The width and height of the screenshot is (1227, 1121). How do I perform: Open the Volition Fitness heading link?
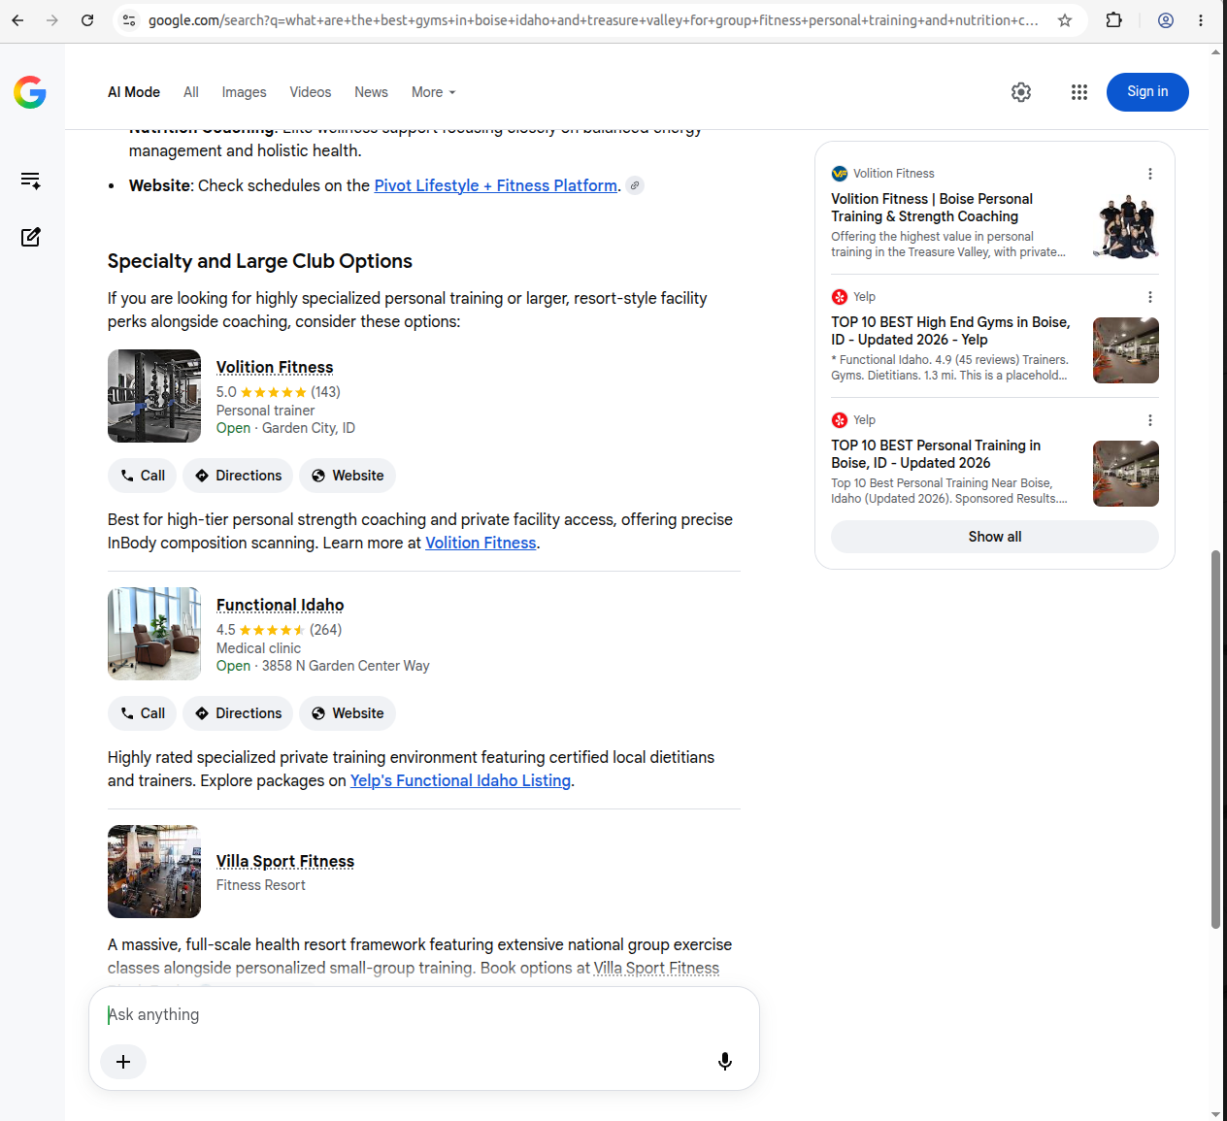tap(275, 367)
